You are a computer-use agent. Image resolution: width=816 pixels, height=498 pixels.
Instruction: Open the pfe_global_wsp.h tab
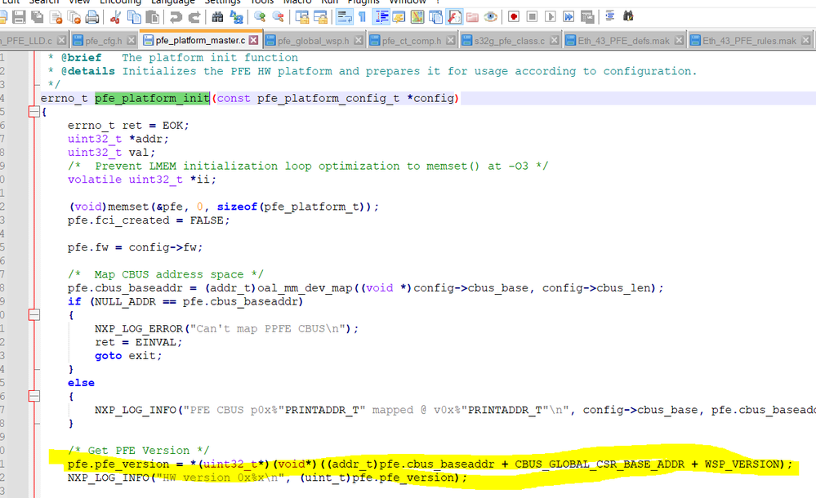tap(314, 41)
